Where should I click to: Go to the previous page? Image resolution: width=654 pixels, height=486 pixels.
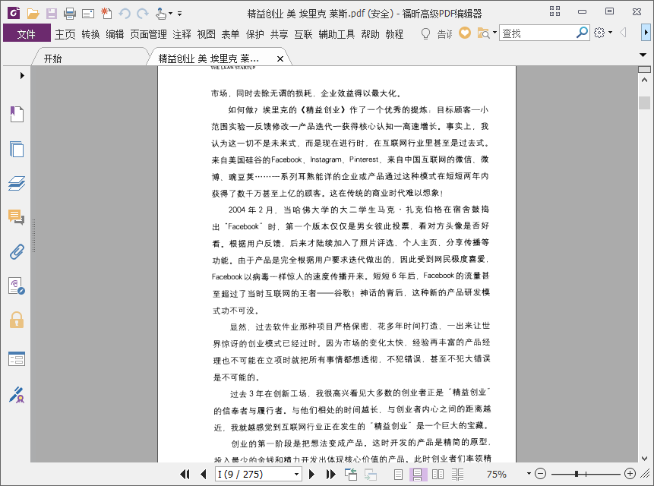click(x=204, y=474)
